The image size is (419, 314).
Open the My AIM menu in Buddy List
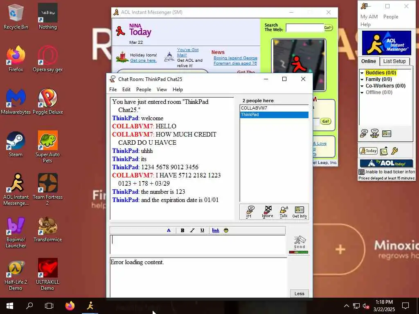[369, 16]
